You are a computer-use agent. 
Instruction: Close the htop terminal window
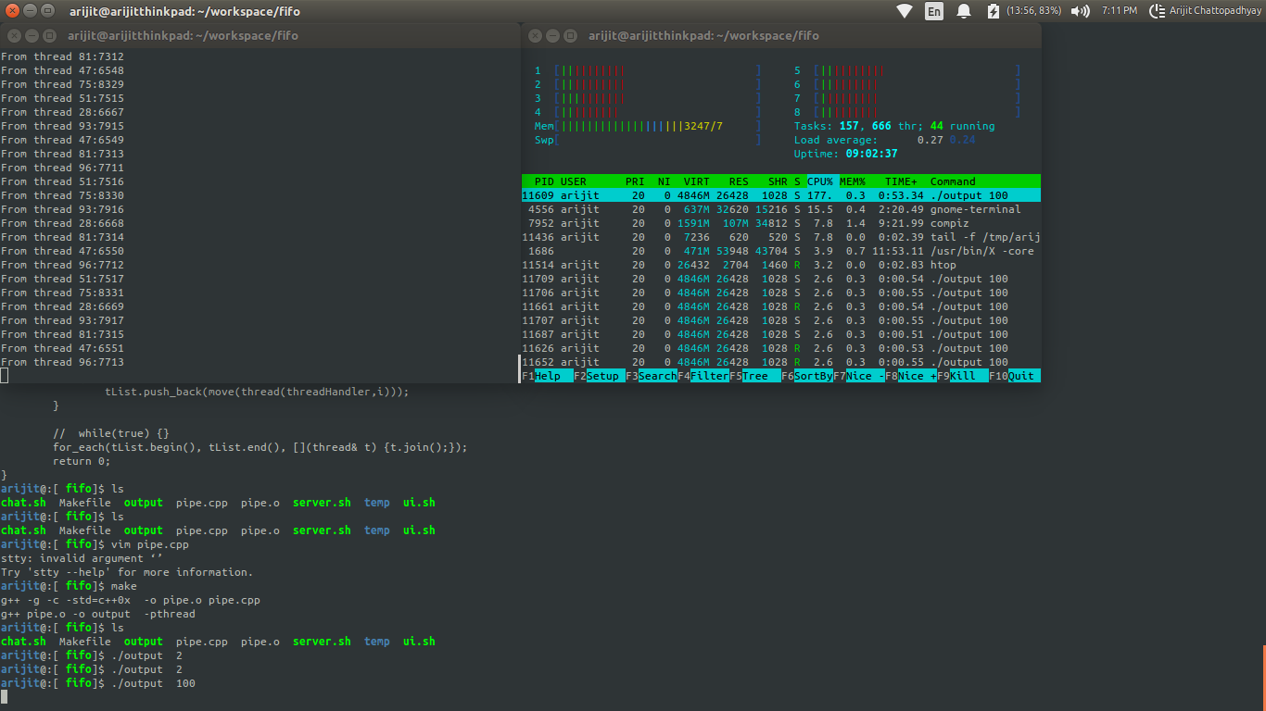click(x=535, y=36)
